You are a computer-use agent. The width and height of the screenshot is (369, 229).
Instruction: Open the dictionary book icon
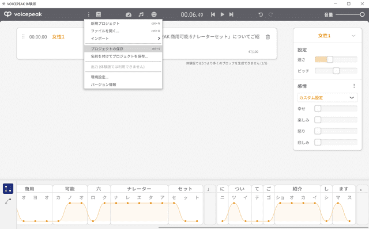click(x=99, y=14)
